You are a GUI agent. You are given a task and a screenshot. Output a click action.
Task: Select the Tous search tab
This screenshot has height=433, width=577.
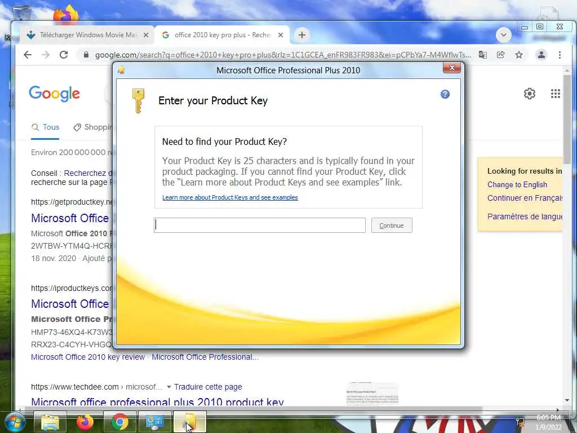coord(45,127)
